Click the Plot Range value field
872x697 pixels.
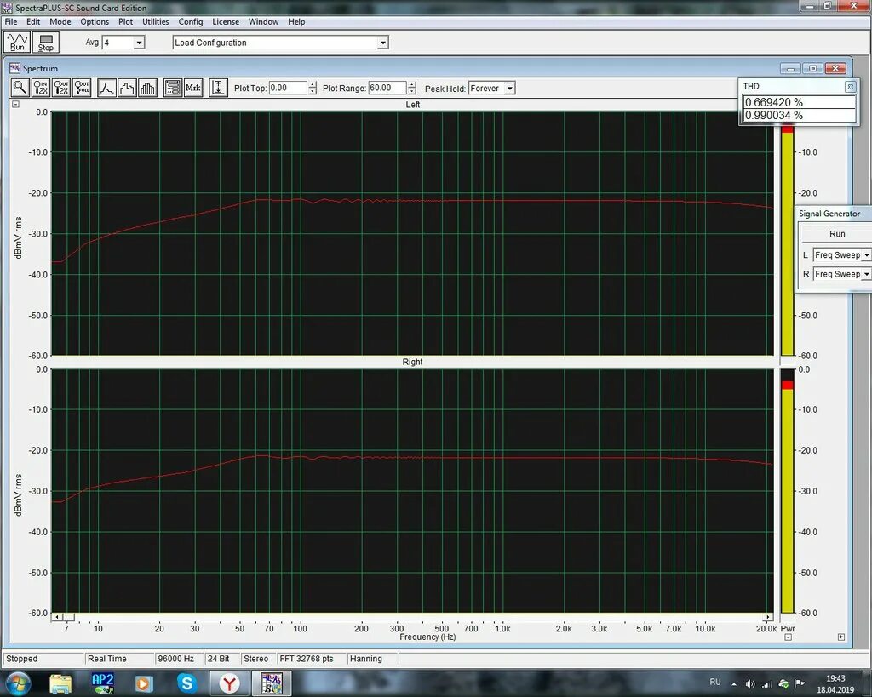click(x=387, y=88)
